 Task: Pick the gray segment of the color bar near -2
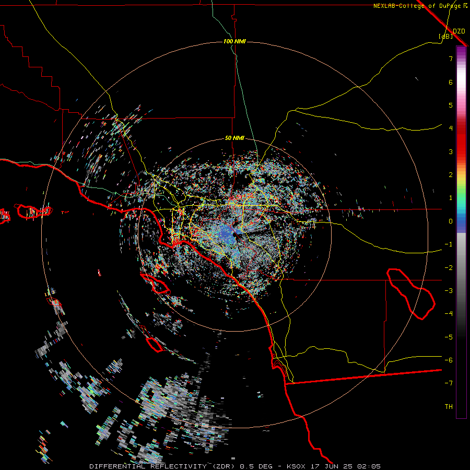(461, 267)
